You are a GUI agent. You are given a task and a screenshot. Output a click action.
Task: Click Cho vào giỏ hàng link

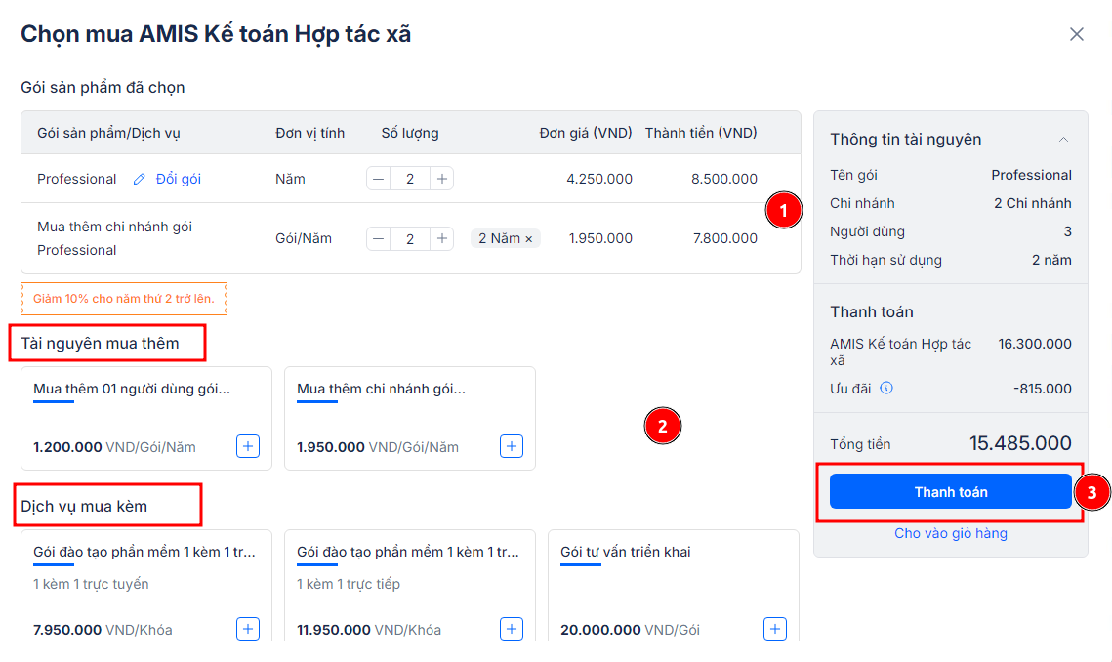950,533
